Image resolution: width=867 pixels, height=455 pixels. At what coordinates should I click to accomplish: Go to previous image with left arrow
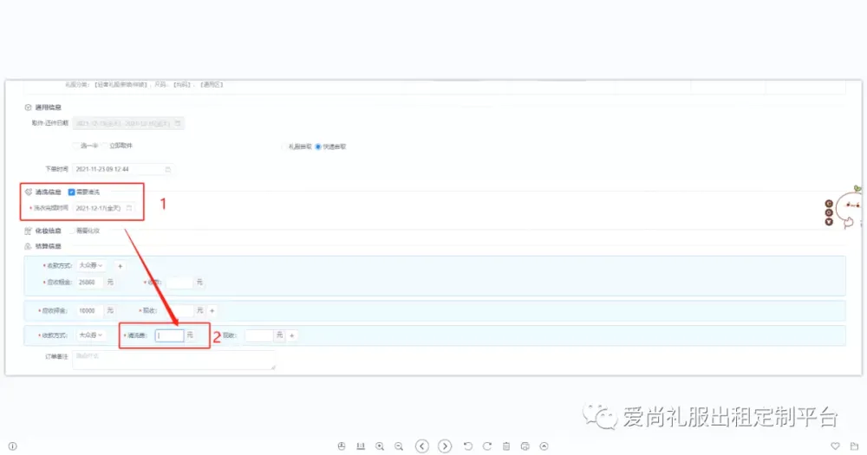tap(422, 446)
